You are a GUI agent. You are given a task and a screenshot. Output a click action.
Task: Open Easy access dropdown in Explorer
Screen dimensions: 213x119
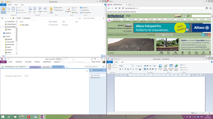point(59,10)
